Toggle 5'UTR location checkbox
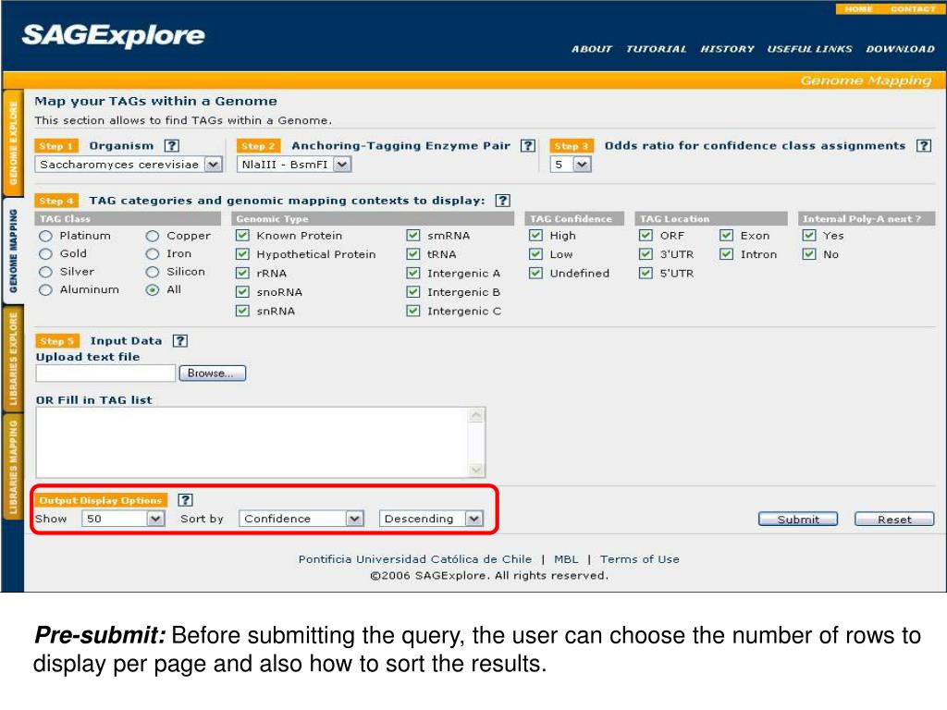The image size is (947, 710). [646, 273]
